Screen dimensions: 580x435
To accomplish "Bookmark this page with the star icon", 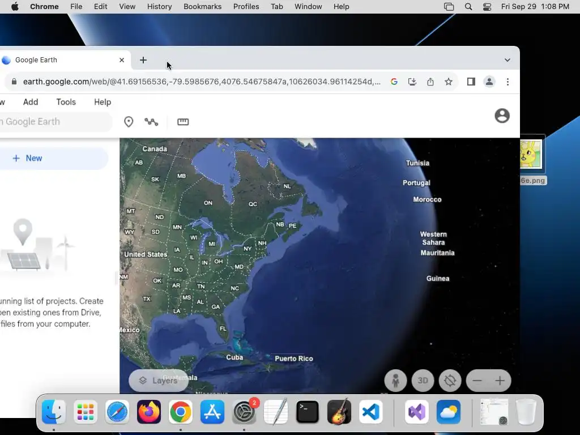I will pyautogui.click(x=449, y=82).
